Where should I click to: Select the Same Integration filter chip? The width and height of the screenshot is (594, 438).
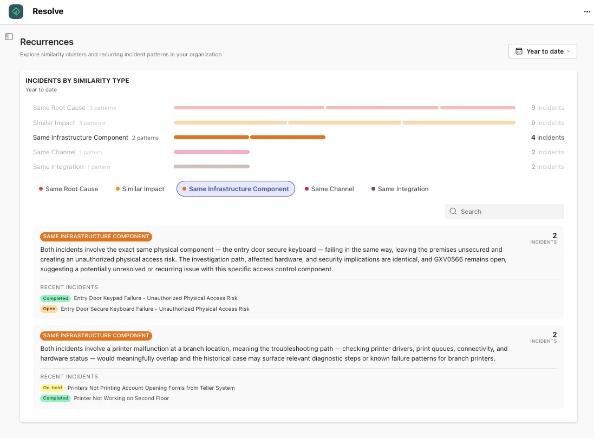(400, 189)
